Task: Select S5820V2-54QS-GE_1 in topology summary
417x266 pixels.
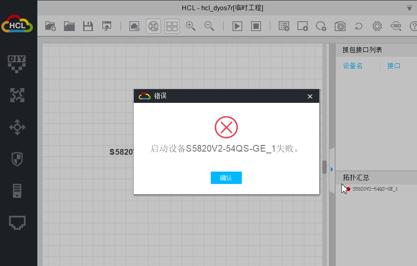Action: [375, 189]
